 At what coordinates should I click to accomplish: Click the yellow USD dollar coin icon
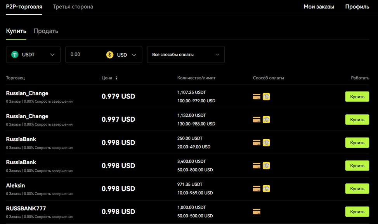tap(110, 55)
